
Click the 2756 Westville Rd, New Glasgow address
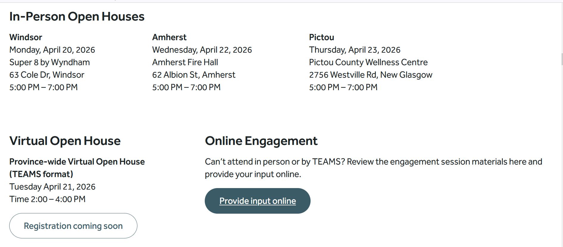[371, 75]
